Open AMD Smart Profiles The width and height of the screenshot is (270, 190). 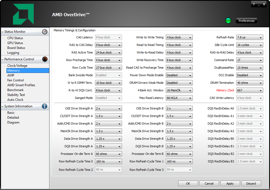[x=21, y=85]
